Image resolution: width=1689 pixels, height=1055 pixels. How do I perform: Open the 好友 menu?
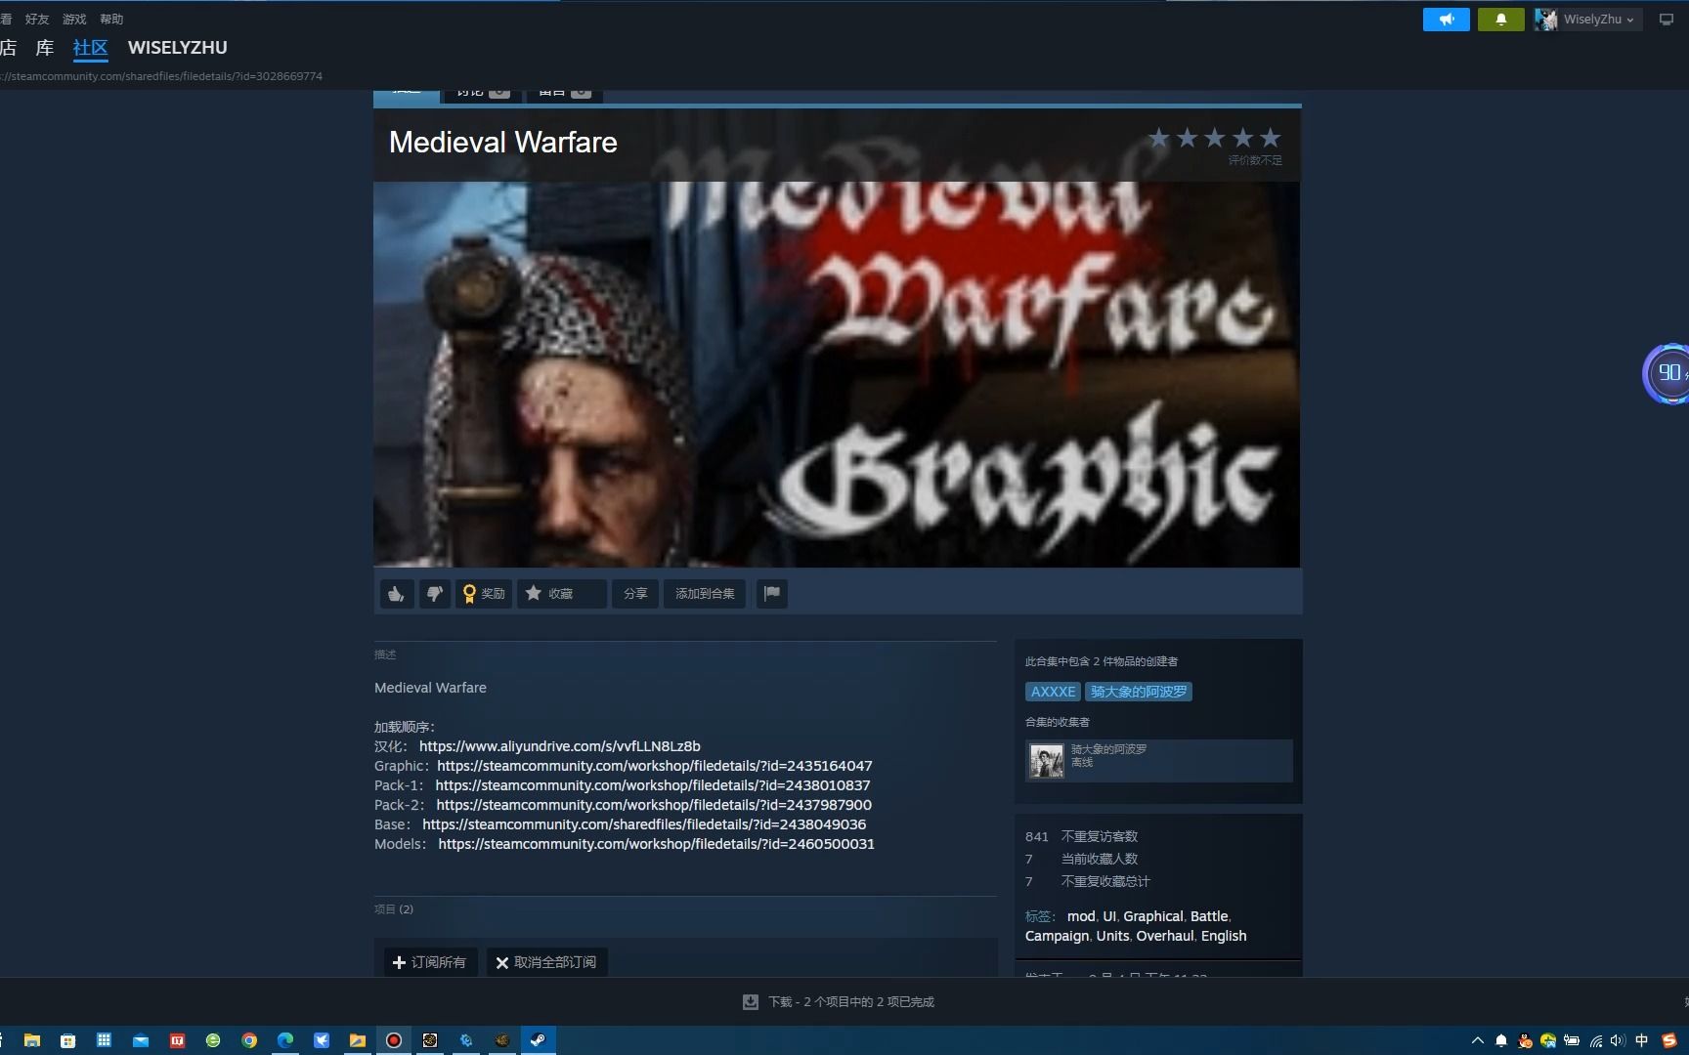[37, 20]
